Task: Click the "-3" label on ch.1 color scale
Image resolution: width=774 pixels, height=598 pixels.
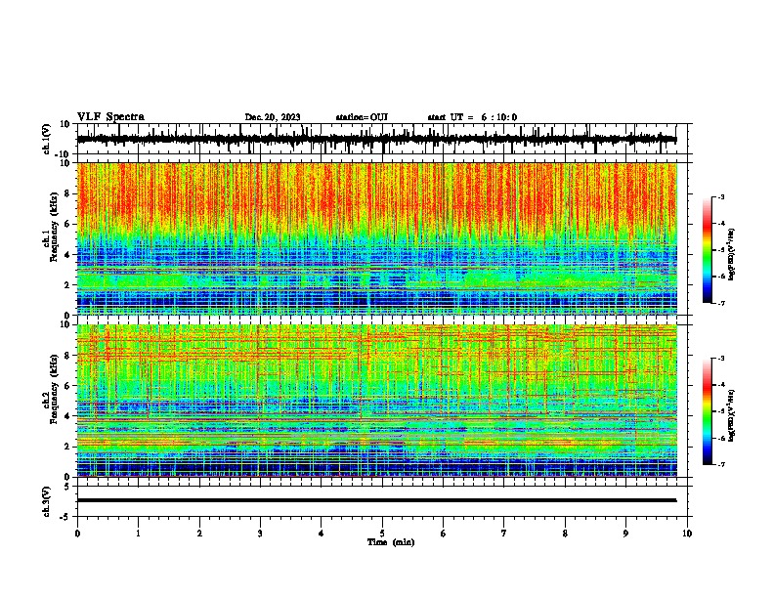Action: [x=720, y=197]
